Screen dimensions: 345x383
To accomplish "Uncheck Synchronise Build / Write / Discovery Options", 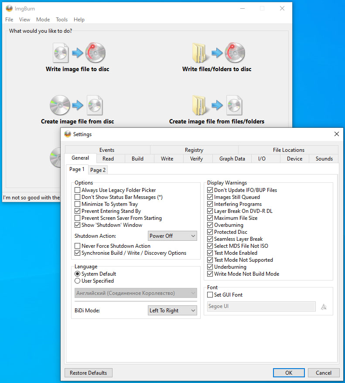I will 77,253.
